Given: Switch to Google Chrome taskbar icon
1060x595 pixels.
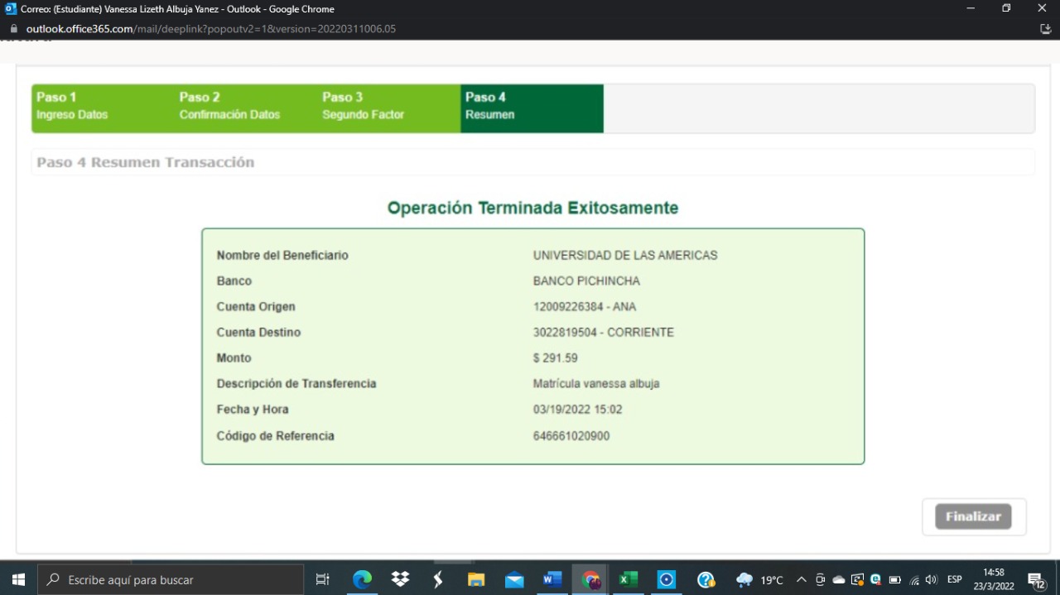Looking at the screenshot, I should coord(590,580).
